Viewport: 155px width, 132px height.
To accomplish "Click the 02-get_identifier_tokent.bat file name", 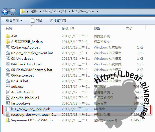I will pyautogui.click(x=32, y=53).
